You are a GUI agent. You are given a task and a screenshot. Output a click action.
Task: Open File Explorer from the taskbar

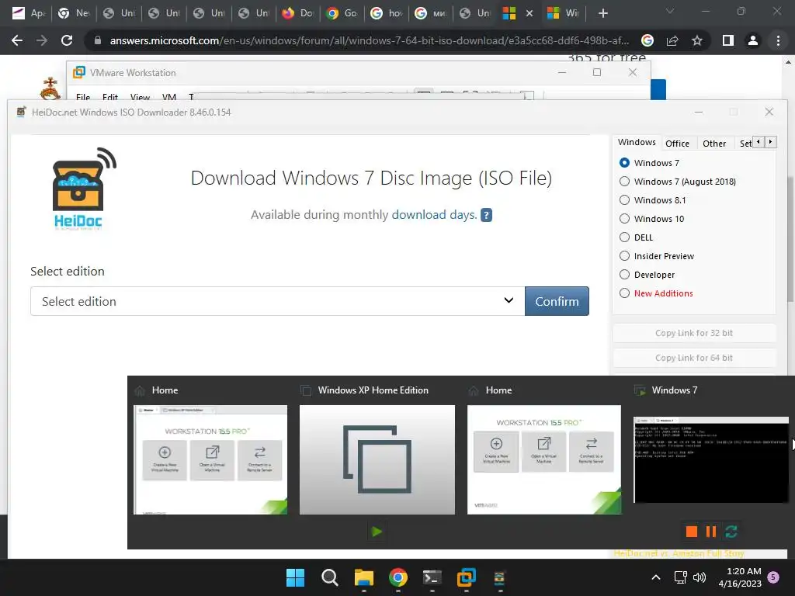tap(363, 577)
